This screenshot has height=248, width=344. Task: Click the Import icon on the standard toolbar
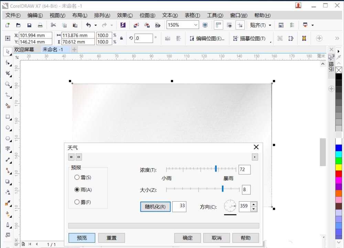coord(136,25)
